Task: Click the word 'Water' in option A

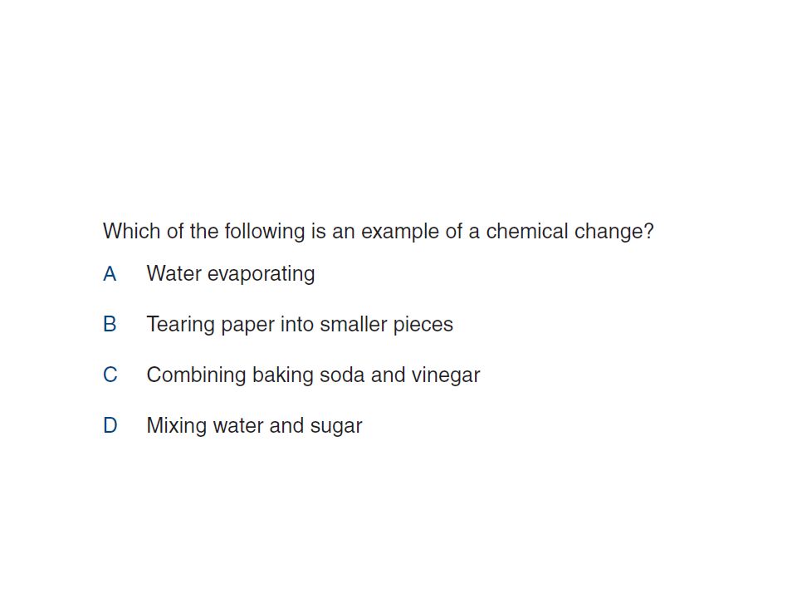Action: tap(174, 274)
